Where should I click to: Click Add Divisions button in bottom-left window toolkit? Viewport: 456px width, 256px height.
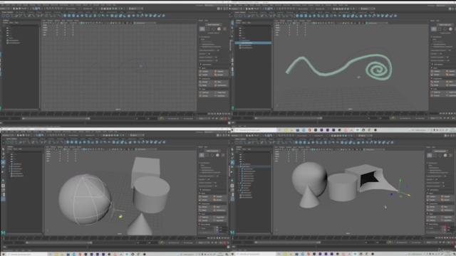pyautogui.click(x=220, y=210)
